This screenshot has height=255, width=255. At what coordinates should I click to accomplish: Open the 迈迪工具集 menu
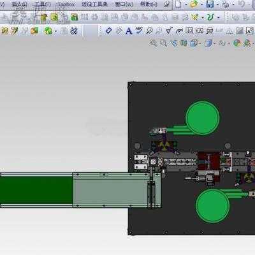[94, 4]
